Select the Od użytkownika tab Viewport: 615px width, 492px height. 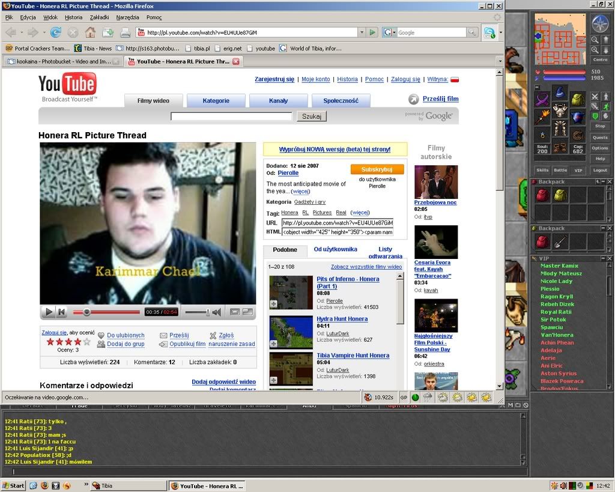click(335, 249)
